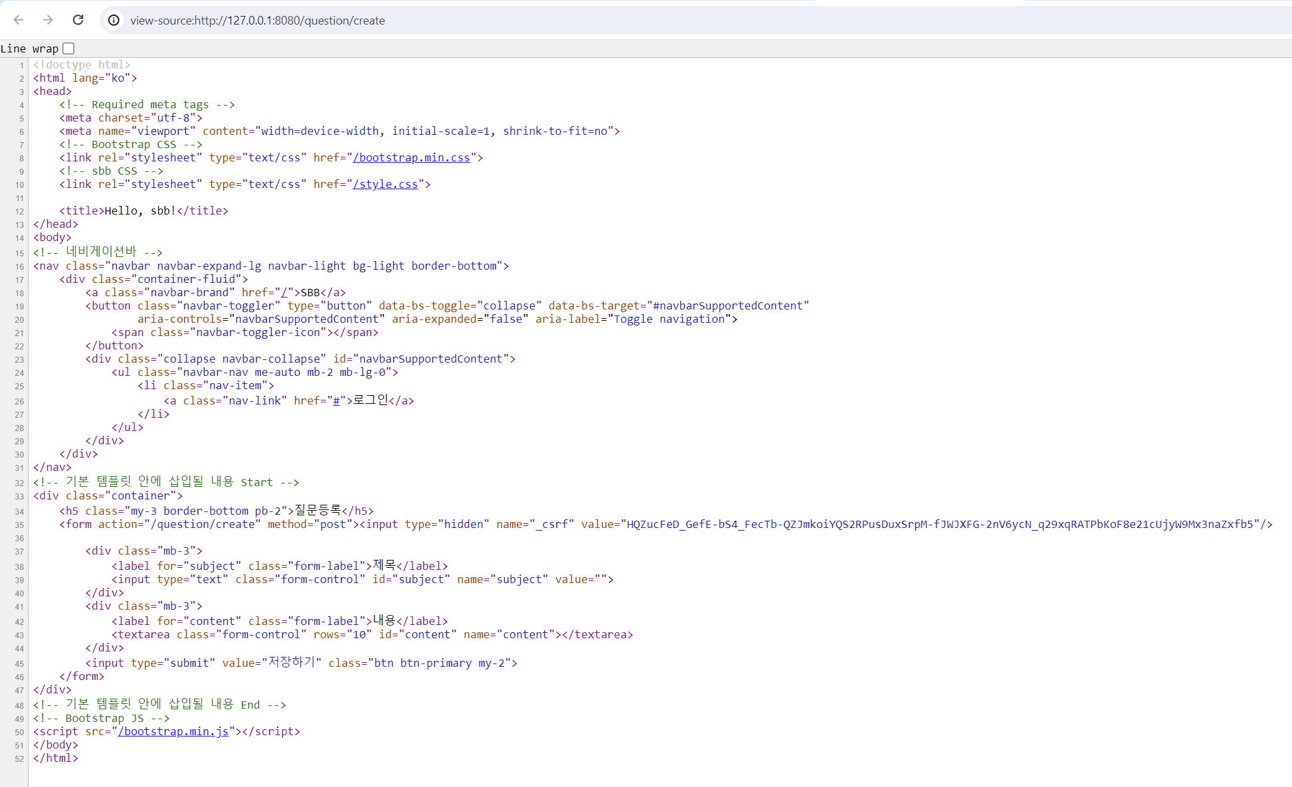1292x787 pixels.
Task: Click the 'shrink-to-fit=no' viewport text
Action: (555, 131)
